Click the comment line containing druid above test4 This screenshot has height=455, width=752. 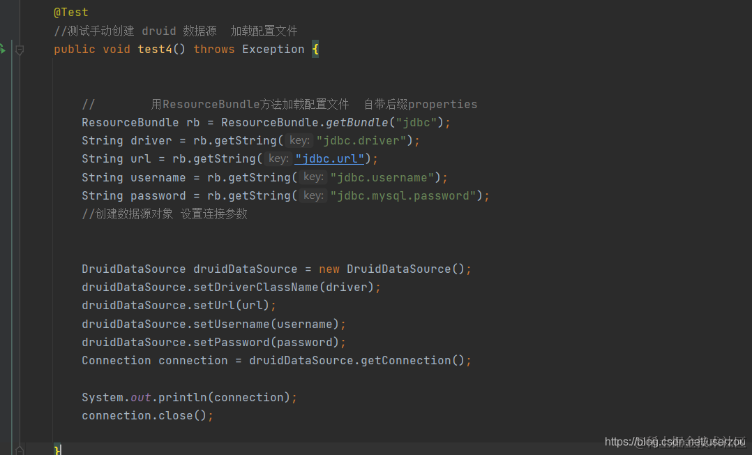(176, 31)
